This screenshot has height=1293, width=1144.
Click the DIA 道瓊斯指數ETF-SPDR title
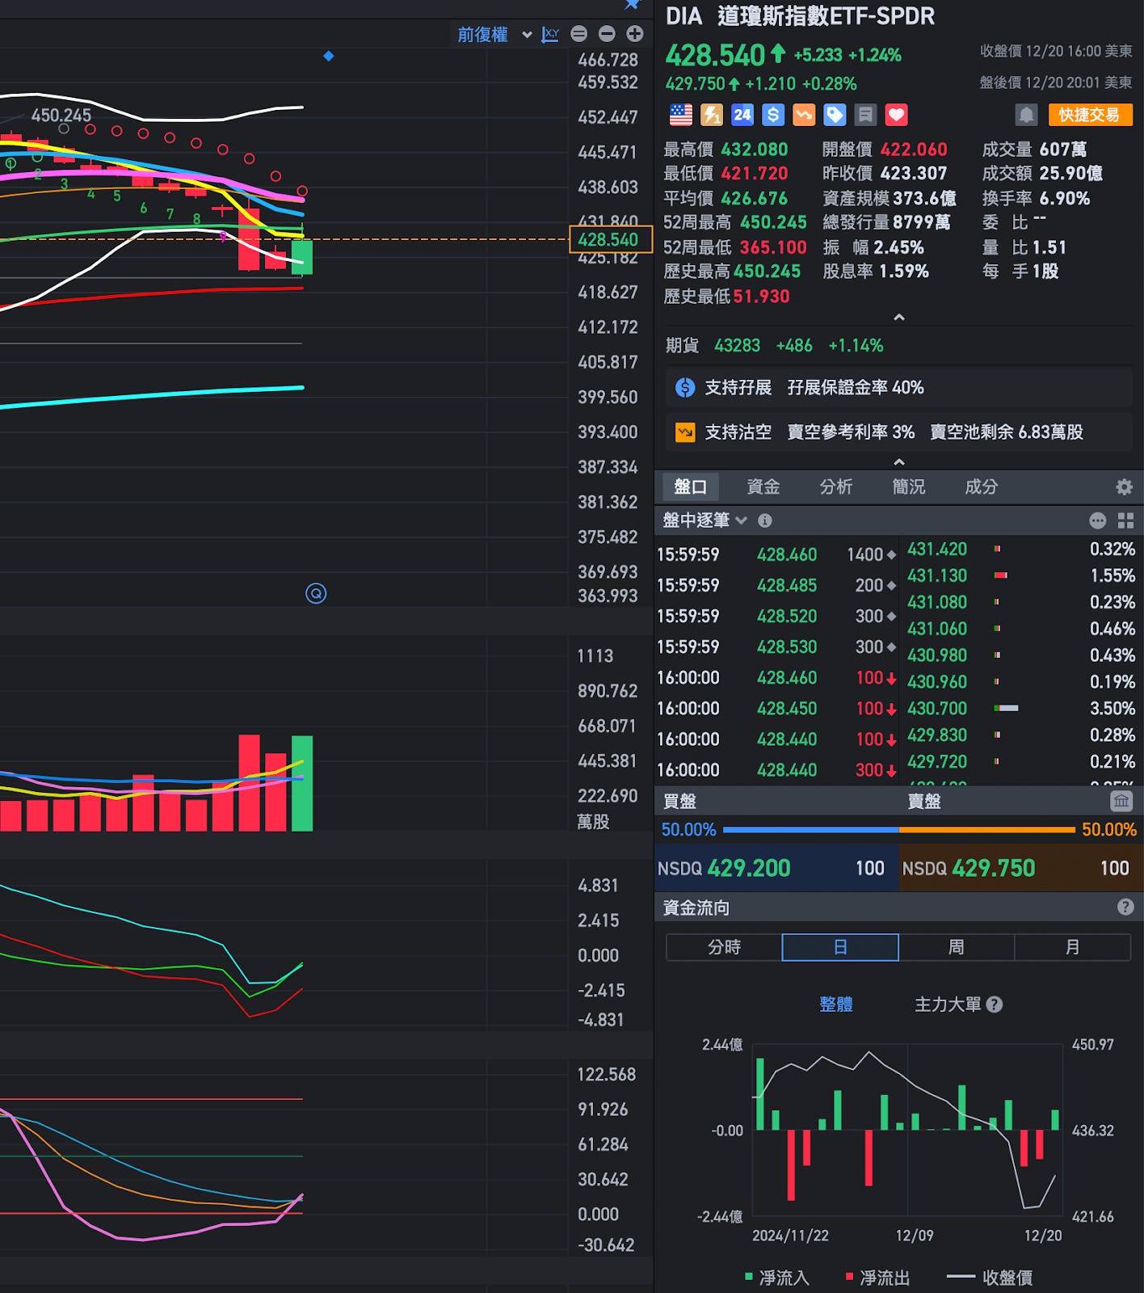tap(800, 16)
